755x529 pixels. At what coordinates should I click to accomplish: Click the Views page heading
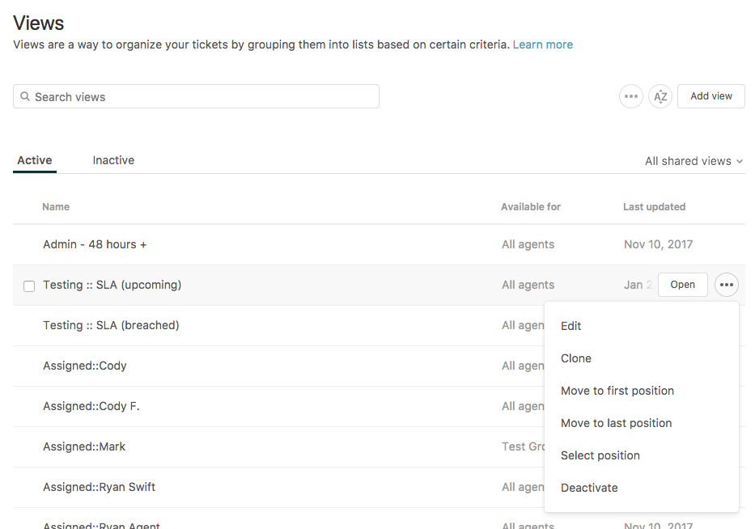pos(39,23)
